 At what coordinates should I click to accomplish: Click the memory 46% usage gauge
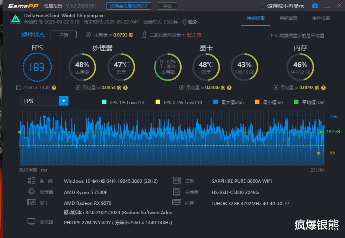pyautogui.click(x=300, y=67)
